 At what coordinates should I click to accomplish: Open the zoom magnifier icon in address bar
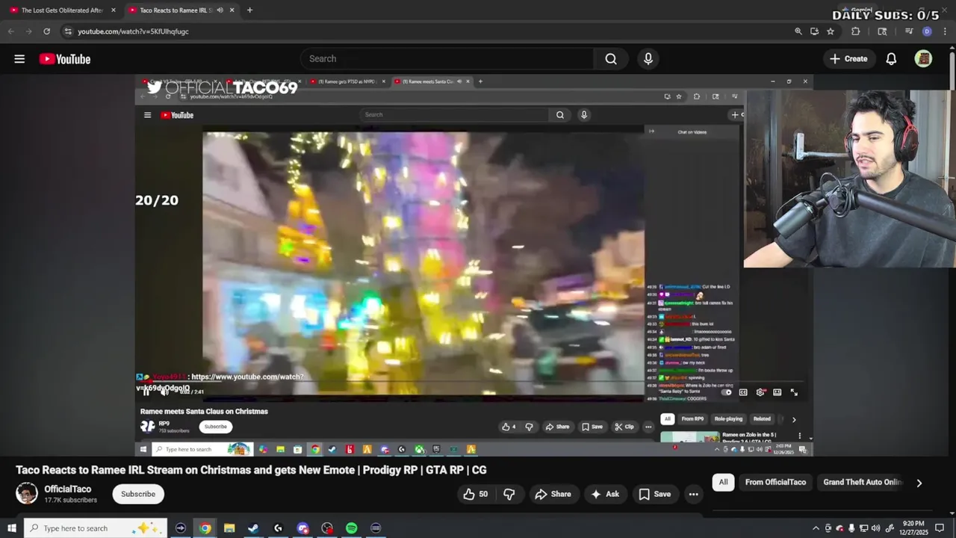click(798, 31)
